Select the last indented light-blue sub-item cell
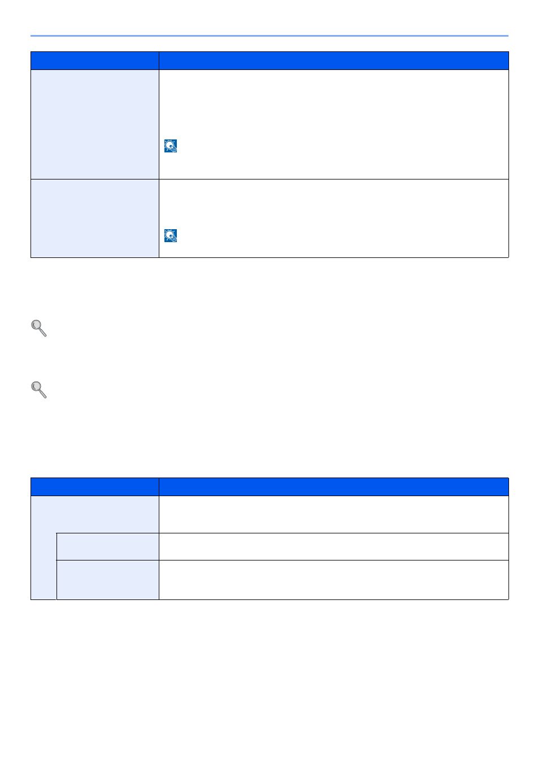Image resolution: width=539 pixels, height=762 pixels. pos(108,580)
